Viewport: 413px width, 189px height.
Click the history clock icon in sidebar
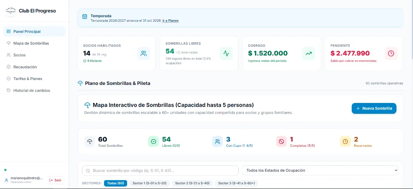point(8,90)
